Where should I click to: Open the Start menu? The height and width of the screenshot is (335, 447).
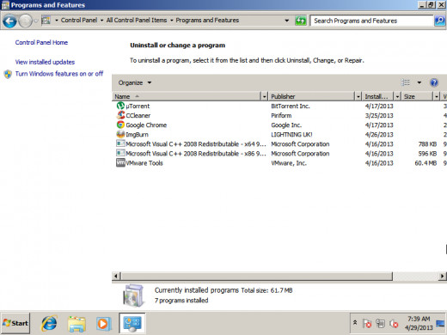click(x=15, y=323)
